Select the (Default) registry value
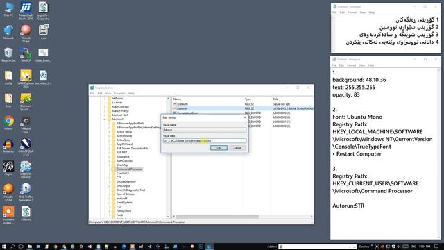This screenshot has height=250, width=444. tap(182, 104)
